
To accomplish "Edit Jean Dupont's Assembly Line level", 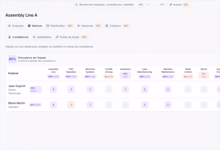I will click(x=54, y=90).
